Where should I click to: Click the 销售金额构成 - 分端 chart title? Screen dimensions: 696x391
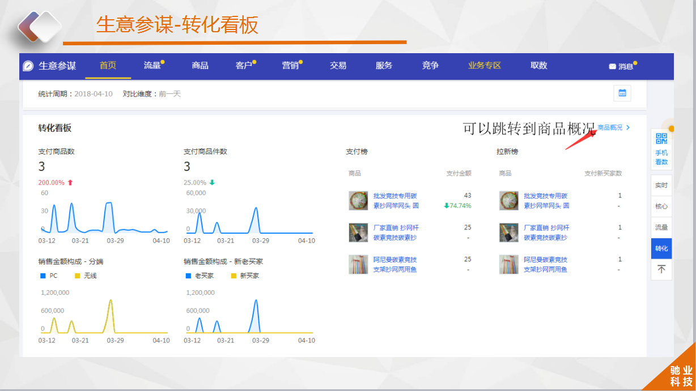click(x=71, y=261)
